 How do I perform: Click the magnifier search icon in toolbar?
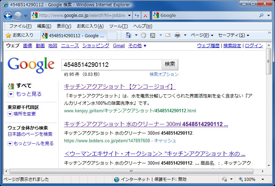(261, 15)
